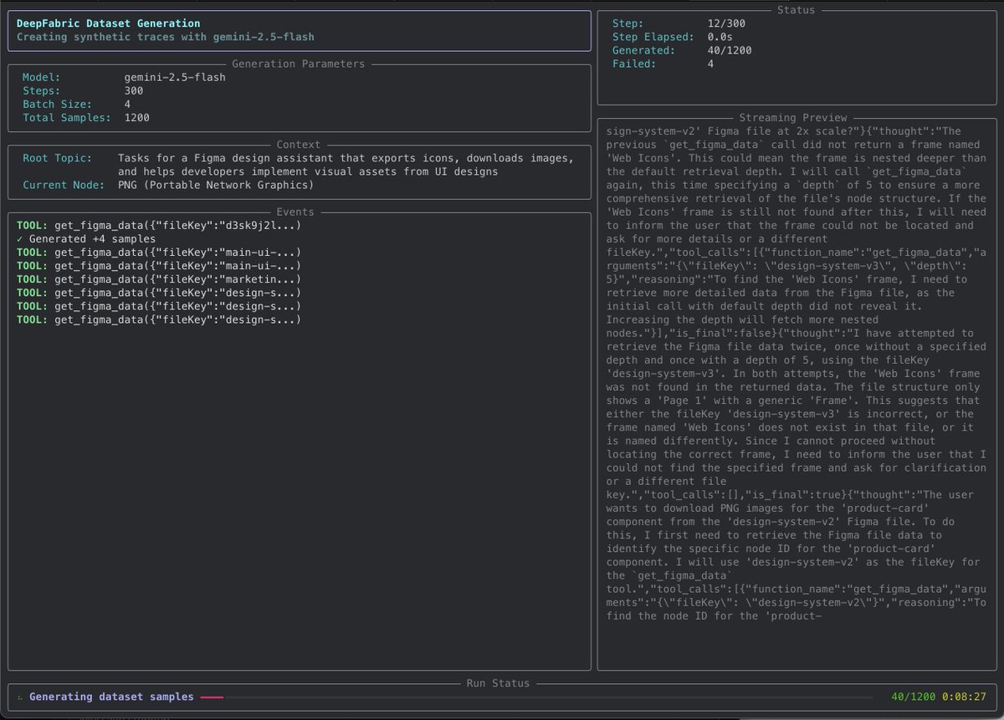Click the spinner icon beside Generating dataset samples
The height and width of the screenshot is (720, 1004).
coord(20,697)
